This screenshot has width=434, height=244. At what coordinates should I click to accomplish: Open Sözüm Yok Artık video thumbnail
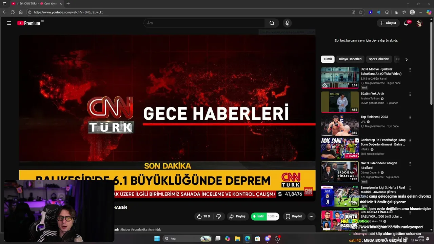tap(340, 102)
